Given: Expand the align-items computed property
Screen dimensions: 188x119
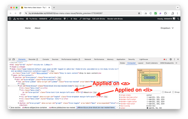Looking at the screenshot, I should pyautogui.click(x=120, y=95).
